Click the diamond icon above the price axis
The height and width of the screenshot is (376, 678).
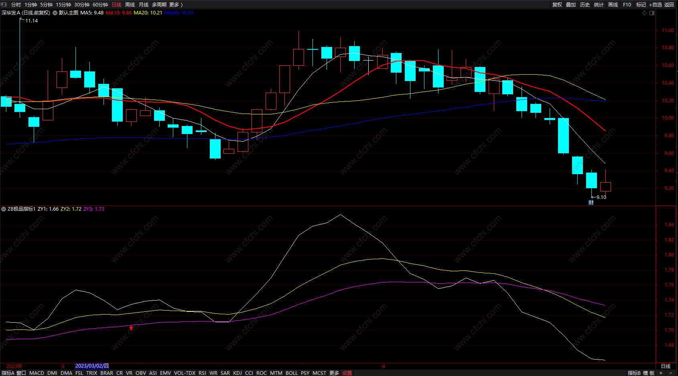(645, 13)
